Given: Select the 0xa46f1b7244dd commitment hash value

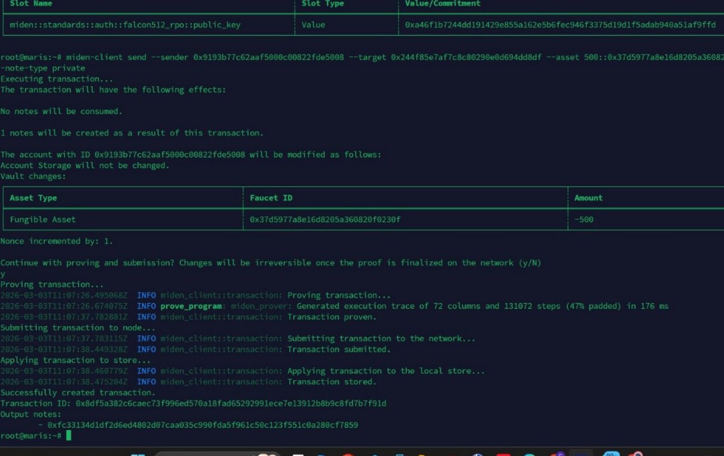Looking at the screenshot, I should (560, 25).
